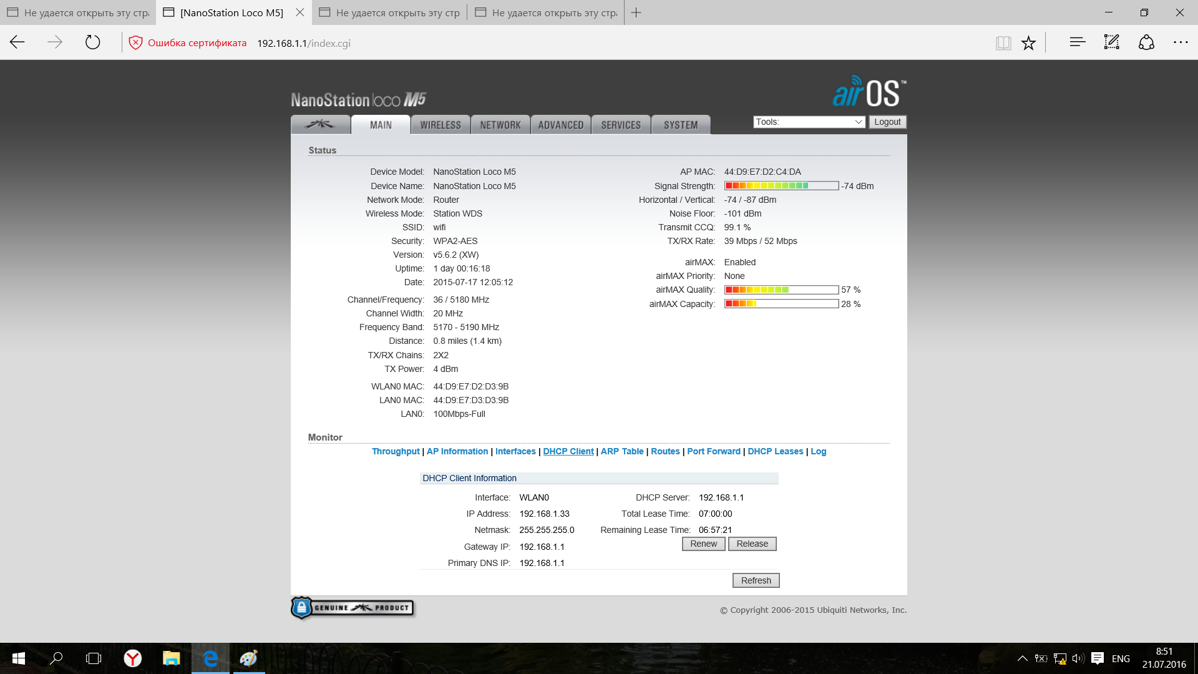Open the Share icon
The image size is (1198, 674).
pos(1146,42)
